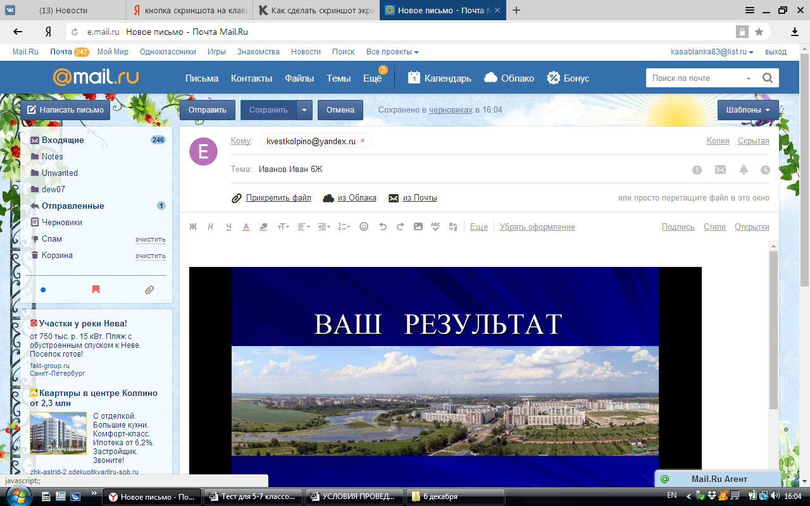Open the 'Контакты' navigation tab
The height and width of the screenshot is (506, 810).
(252, 78)
